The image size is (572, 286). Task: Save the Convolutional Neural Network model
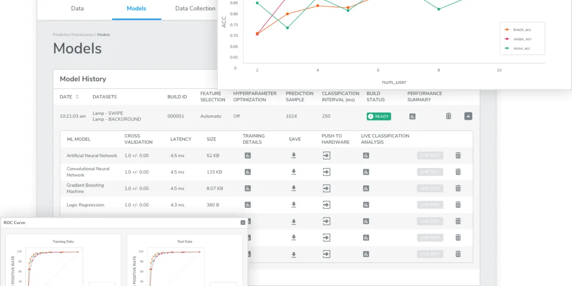tap(294, 172)
